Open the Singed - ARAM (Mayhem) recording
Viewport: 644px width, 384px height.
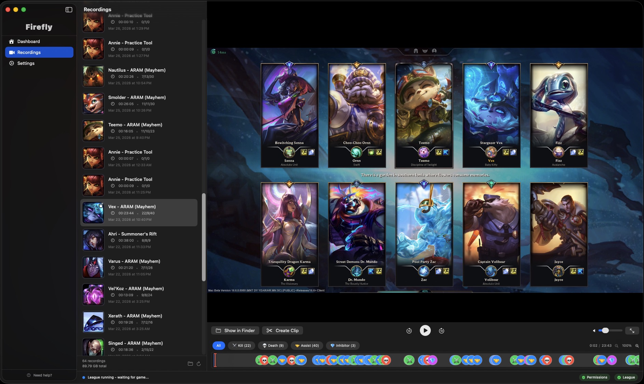[x=139, y=346]
